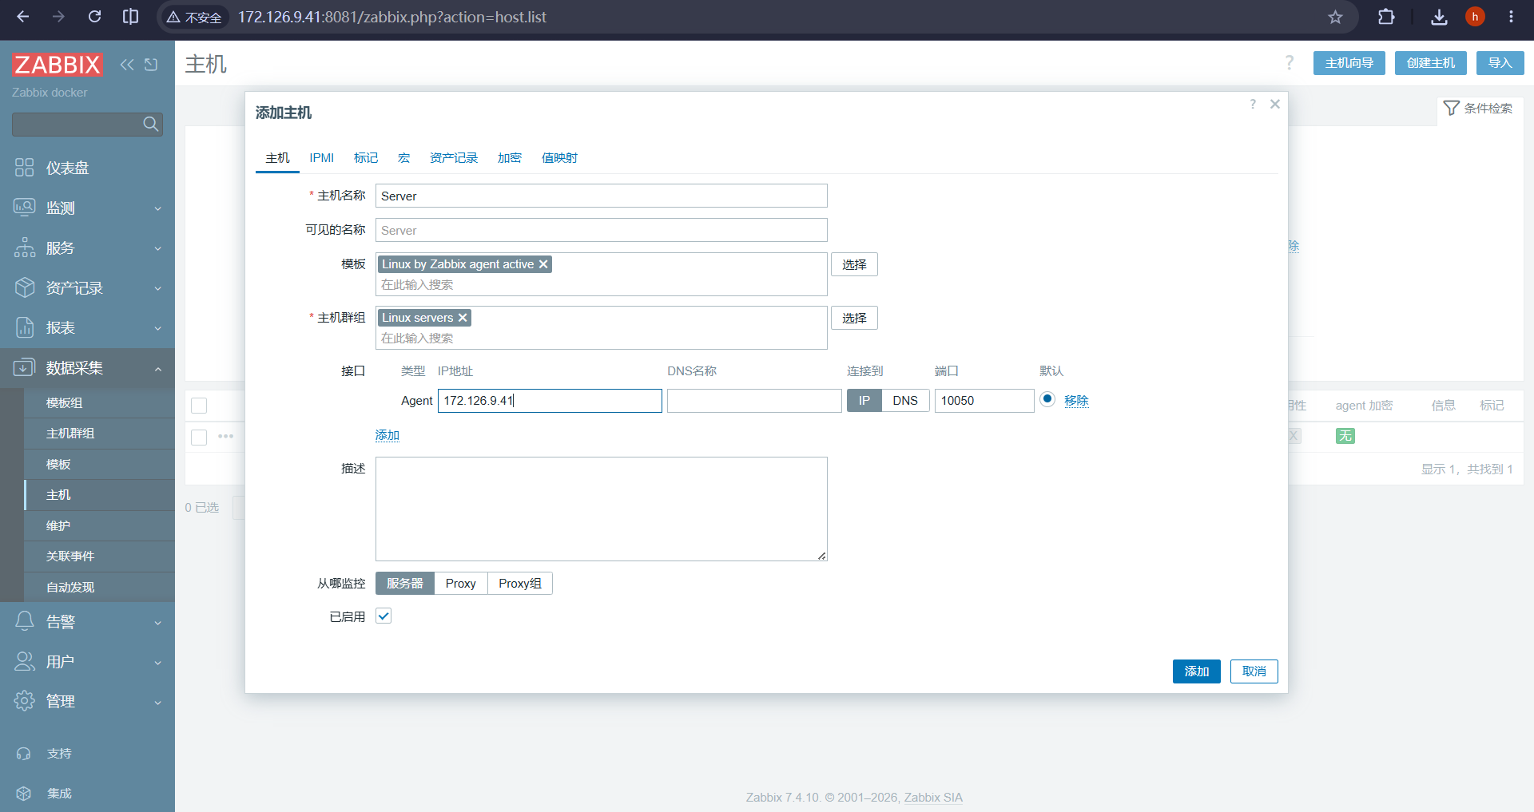Image resolution: width=1534 pixels, height=812 pixels.
Task: Toggle the 已启用 enabled checkbox
Action: pos(383,616)
